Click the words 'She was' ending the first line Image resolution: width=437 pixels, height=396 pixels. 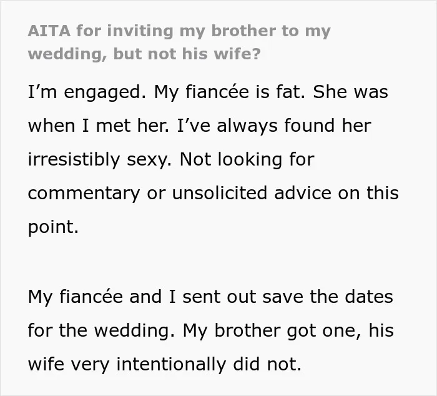350,92
